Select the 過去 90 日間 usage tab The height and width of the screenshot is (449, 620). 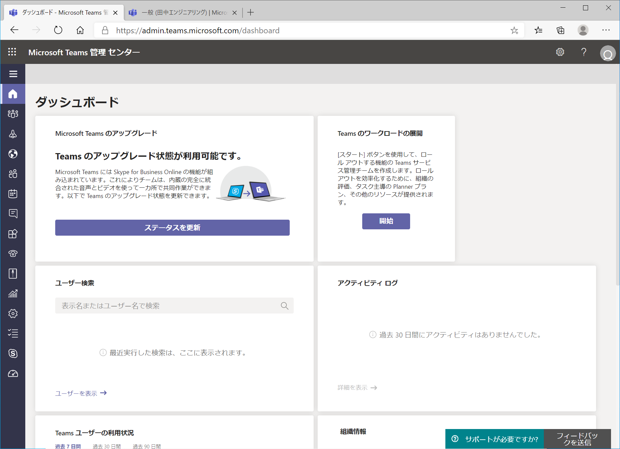pos(147,446)
